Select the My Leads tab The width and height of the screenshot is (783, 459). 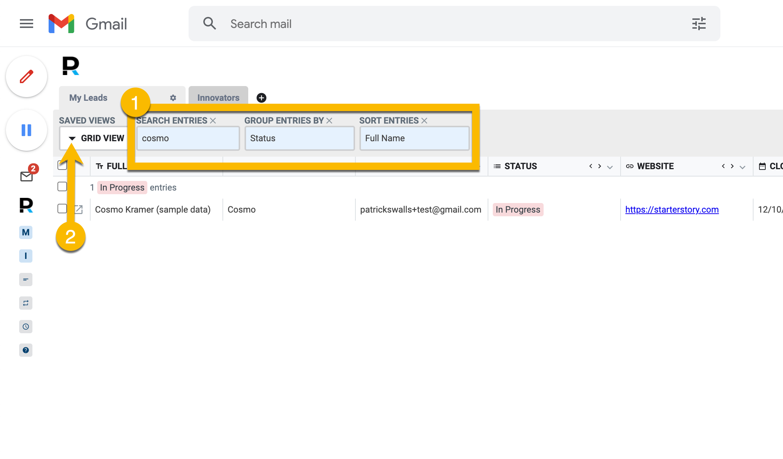[88, 98]
